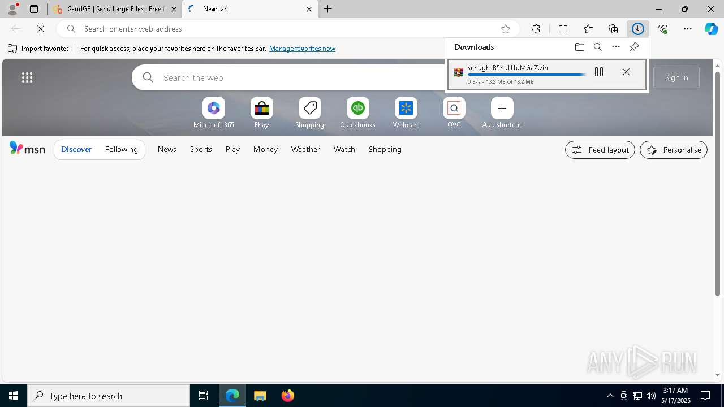Open the Microsoft 365 shortcut
This screenshot has width=724, height=407.
[x=214, y=113]
